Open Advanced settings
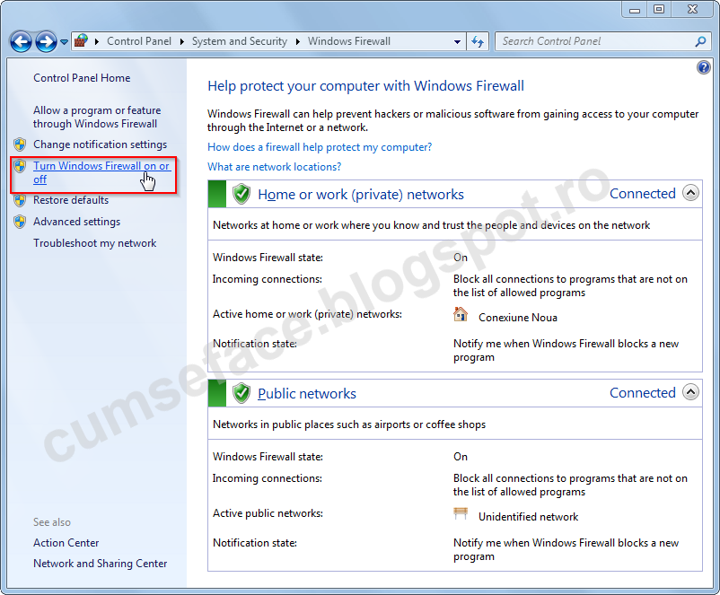Image resolution: width=720 pixels, height=595 pixels. (76, 222)
